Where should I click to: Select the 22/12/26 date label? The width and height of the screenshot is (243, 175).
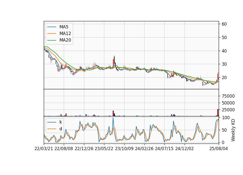(84, 149)
